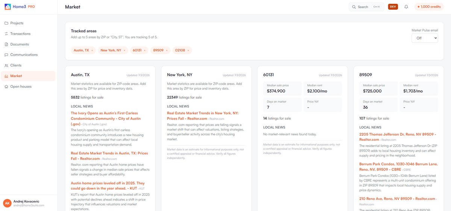Image resolution: width=451 pixels, height=211 pixels.
Task: Click the search input field
Action: pyautogui.click(x=366, y=7)
